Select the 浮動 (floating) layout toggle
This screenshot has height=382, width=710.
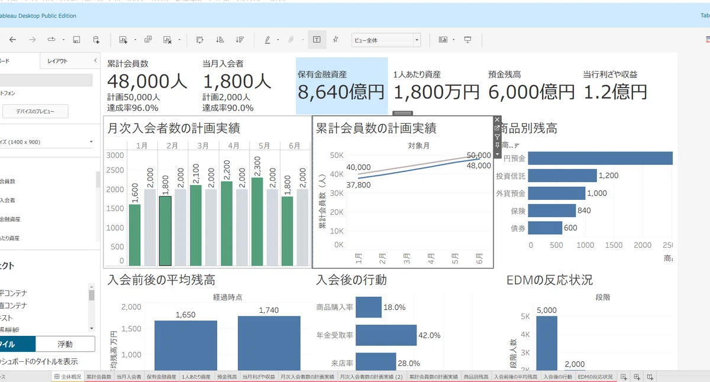(65, 344)
